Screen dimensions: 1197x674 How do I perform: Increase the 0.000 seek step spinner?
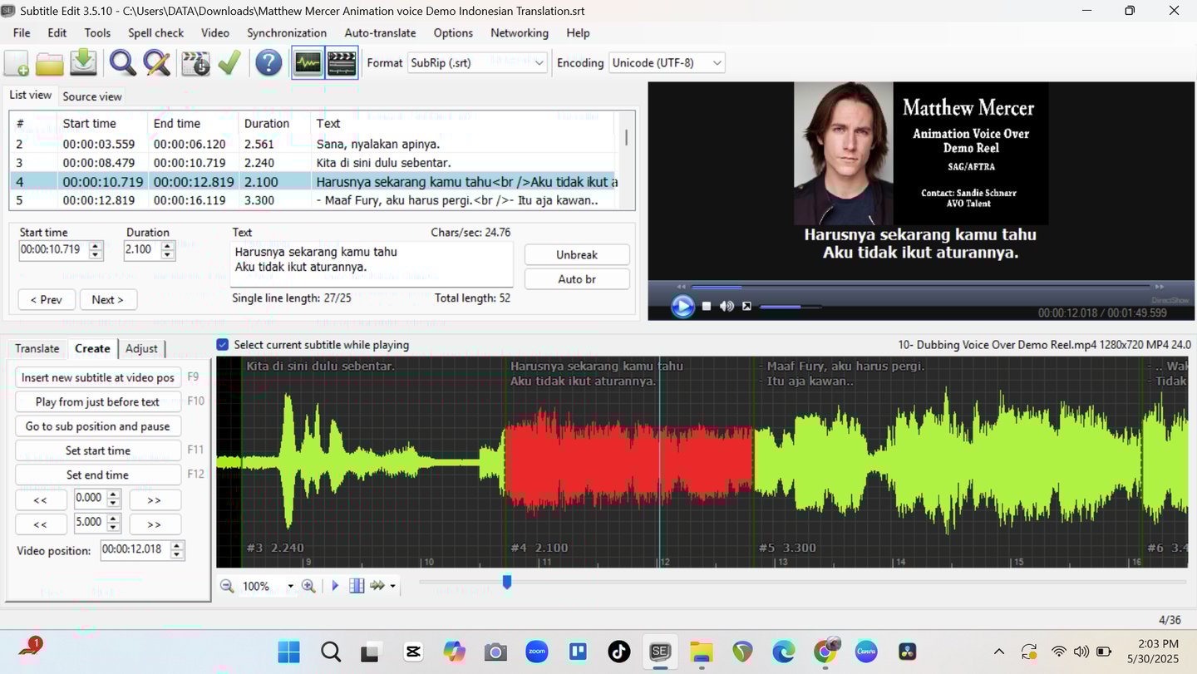[x=114, y=494]
